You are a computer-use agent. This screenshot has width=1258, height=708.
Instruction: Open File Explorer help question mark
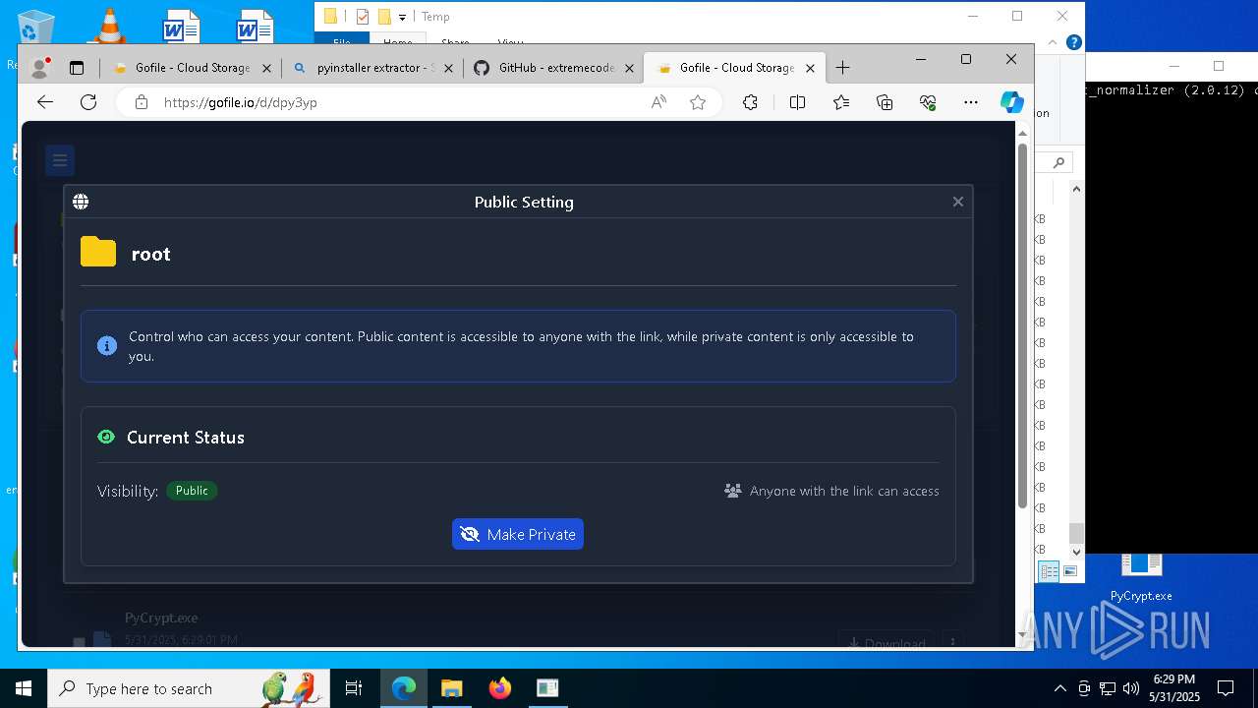(1074, 42)
